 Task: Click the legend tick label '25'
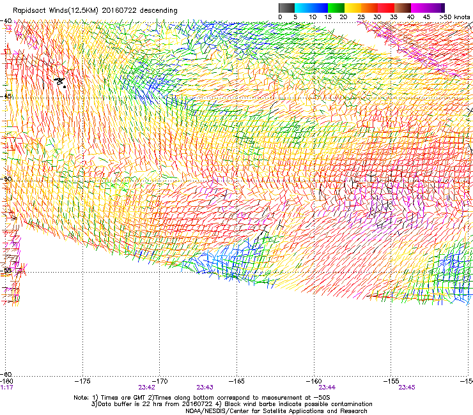[x=361, y=17]
